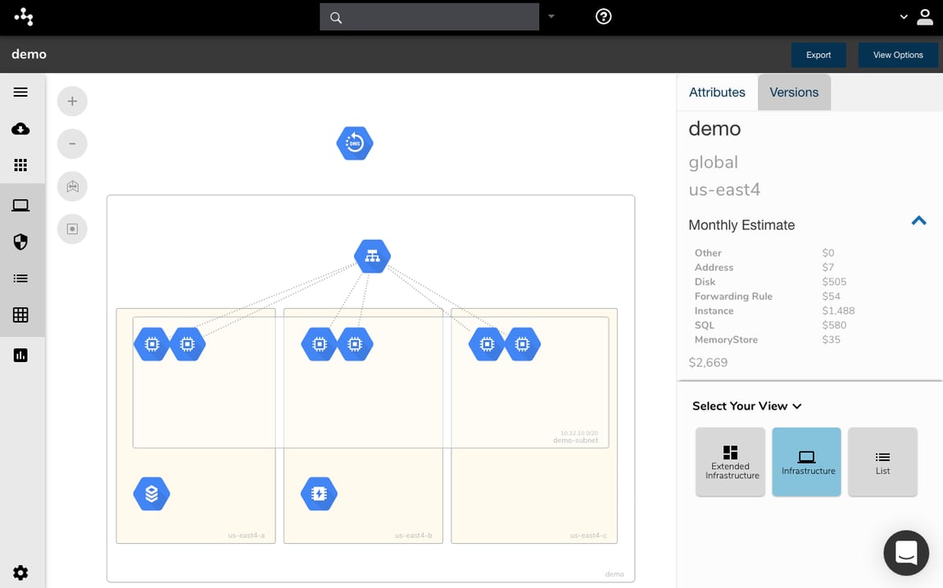Screen dimensions: 943x588
Task: Select the DNS hexagon icon above the VPC
Action: point(354,142)
